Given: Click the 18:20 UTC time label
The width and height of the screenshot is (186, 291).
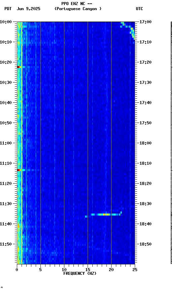Looking at the screenshot, I should click(146, 184).
